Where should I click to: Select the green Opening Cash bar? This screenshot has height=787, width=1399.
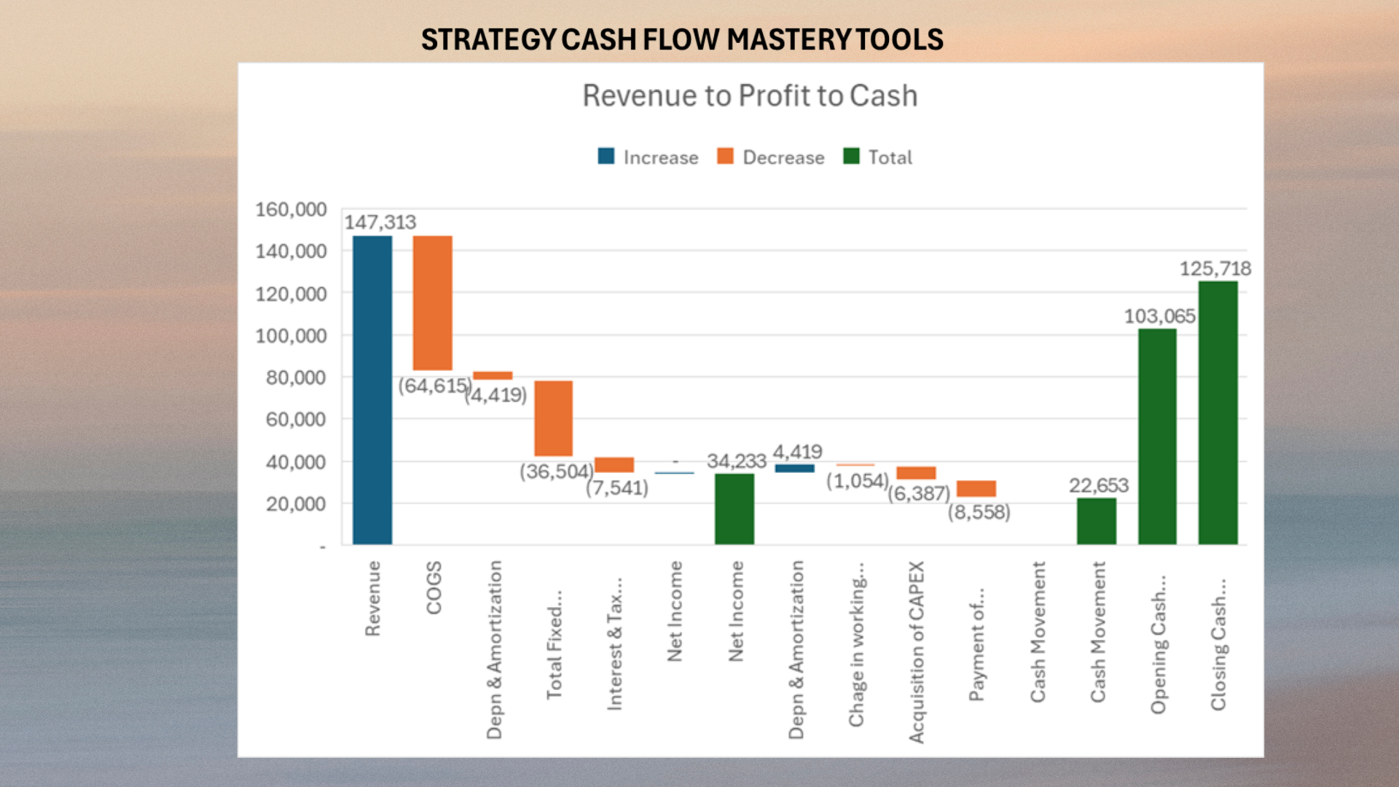click(x=1157, y=436)
